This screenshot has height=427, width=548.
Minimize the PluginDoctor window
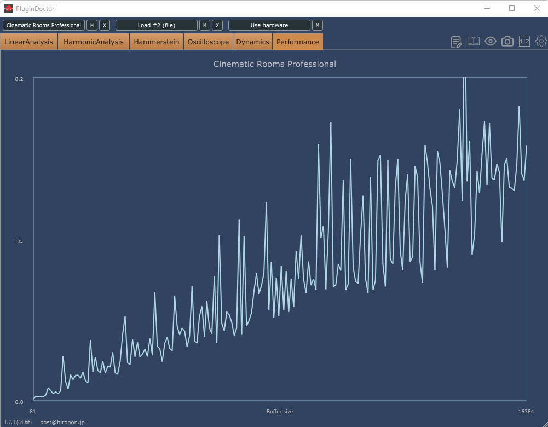[487, 8]
